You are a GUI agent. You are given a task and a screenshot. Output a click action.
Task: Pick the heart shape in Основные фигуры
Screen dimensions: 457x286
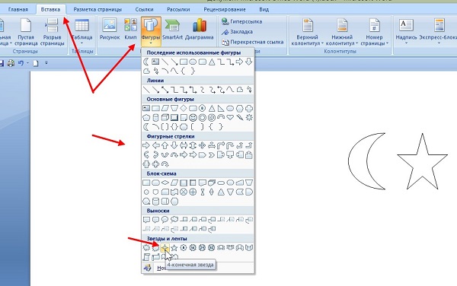(x=230, y=118)
